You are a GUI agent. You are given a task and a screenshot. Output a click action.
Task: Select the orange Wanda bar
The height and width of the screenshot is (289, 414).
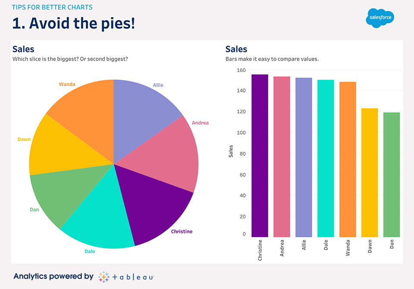click(x=348, y=159)
